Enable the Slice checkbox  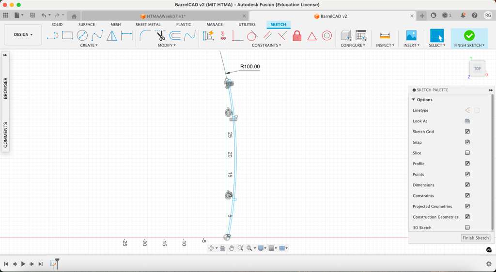[x=467, y=153]
